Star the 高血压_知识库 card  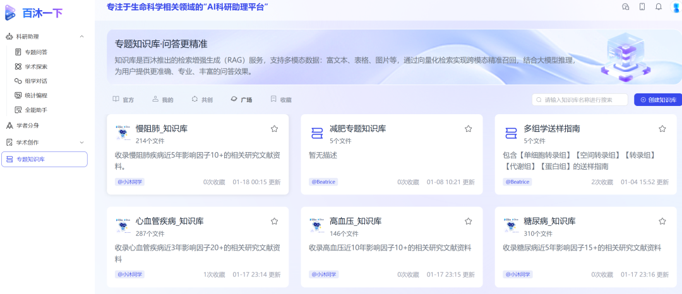pos(468,221)
